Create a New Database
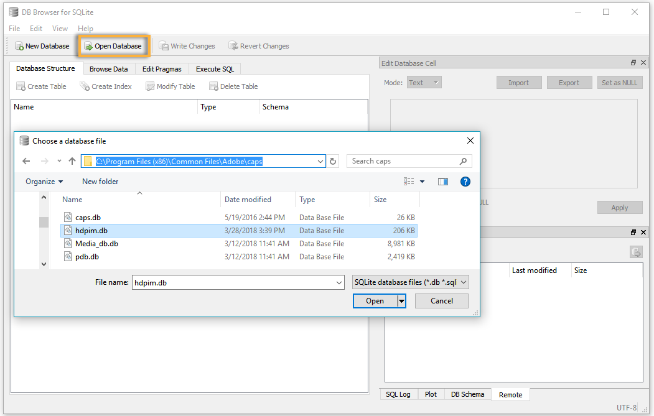 [41, 45]
